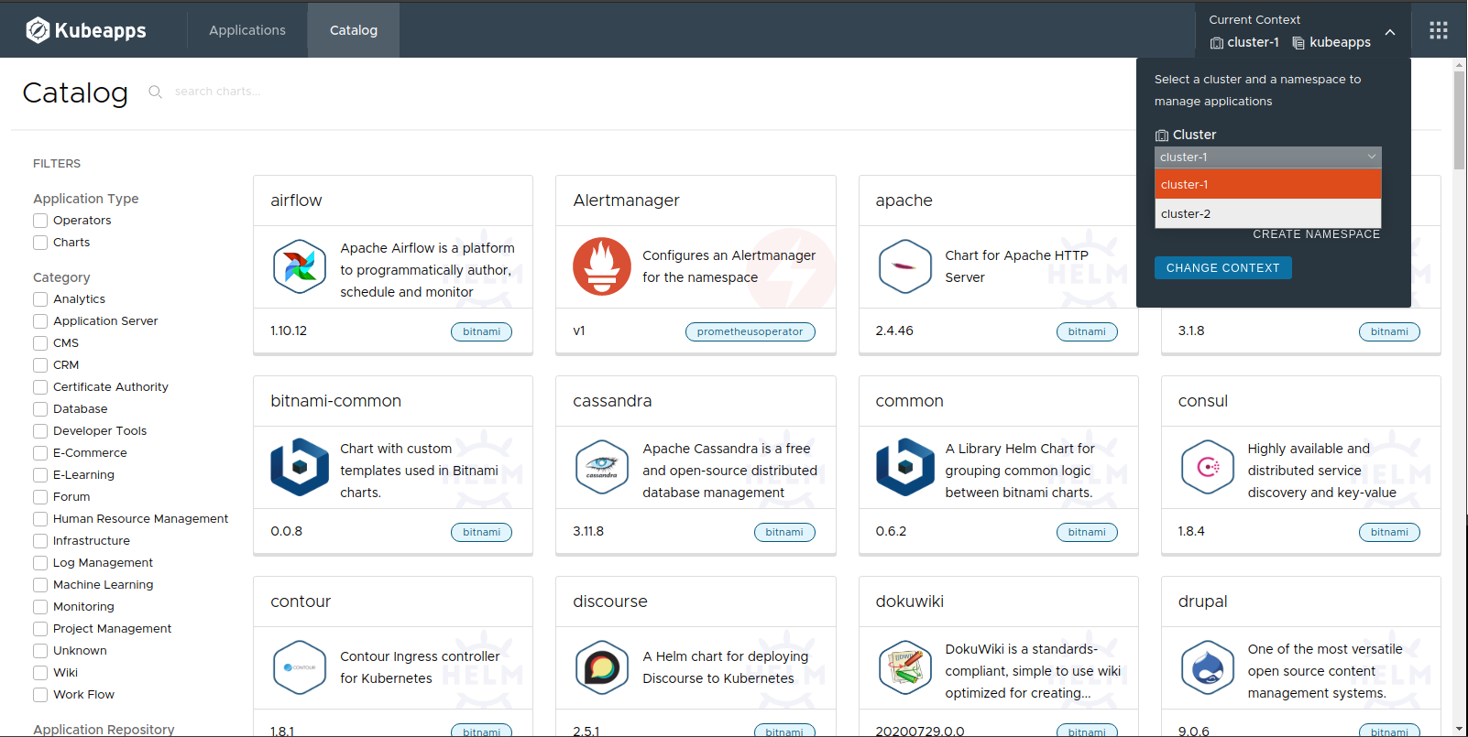Click the Cluster label icon in panel
The width and height of the screenshot is (1468, 737).
[x=1162, y=135]
